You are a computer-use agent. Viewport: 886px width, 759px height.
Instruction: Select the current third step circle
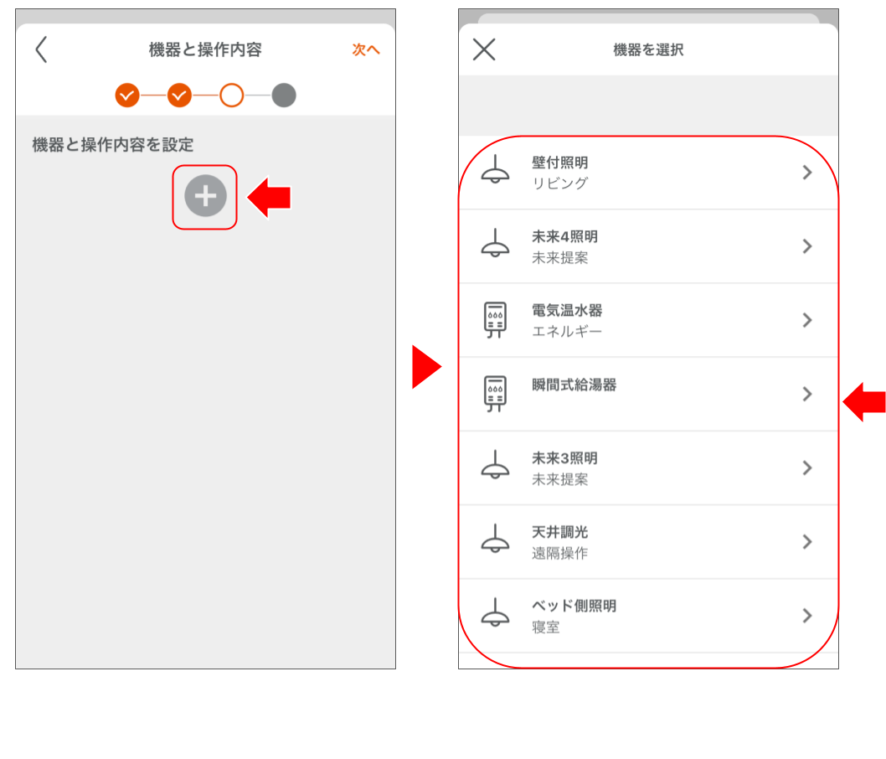pyautogui.click(x=232, y=96)
